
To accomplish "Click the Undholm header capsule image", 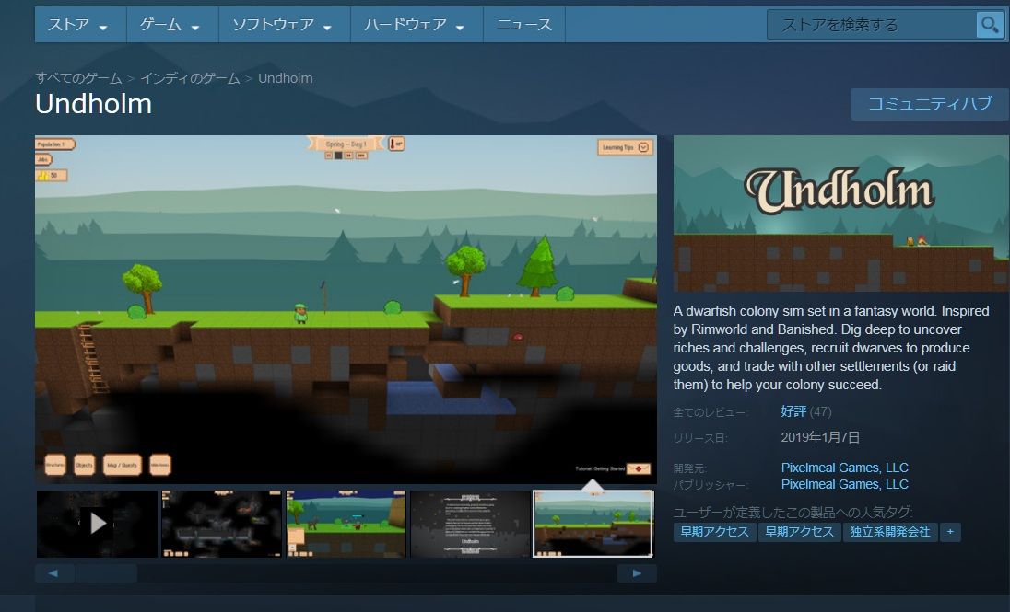I will (841, 214).
